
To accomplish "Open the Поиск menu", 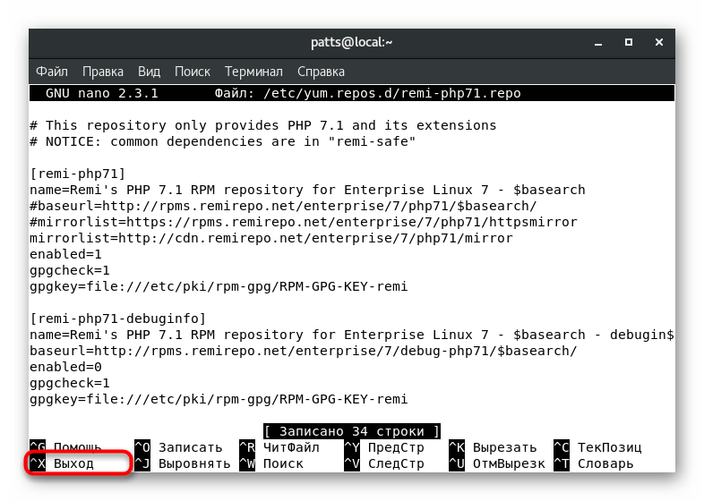I will click(x=193, y=72).
